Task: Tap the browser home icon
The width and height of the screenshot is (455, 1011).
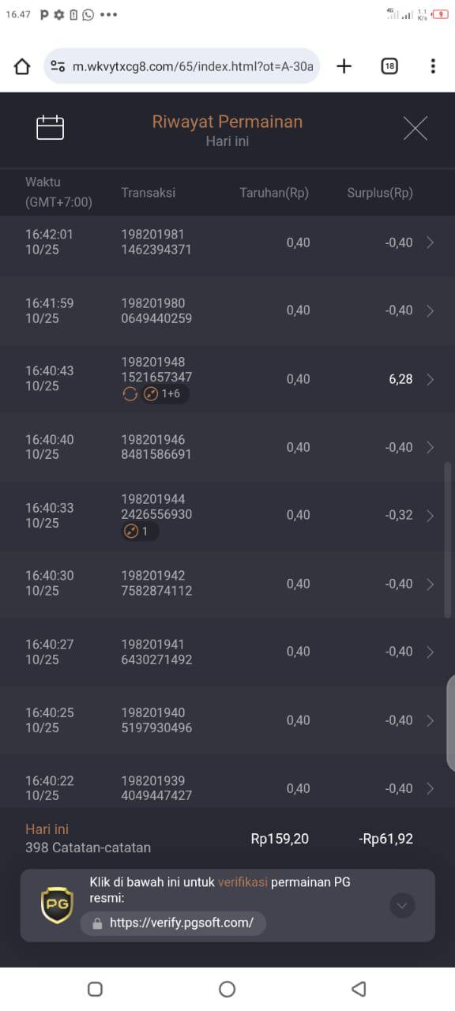Action: tap(22, 66)
